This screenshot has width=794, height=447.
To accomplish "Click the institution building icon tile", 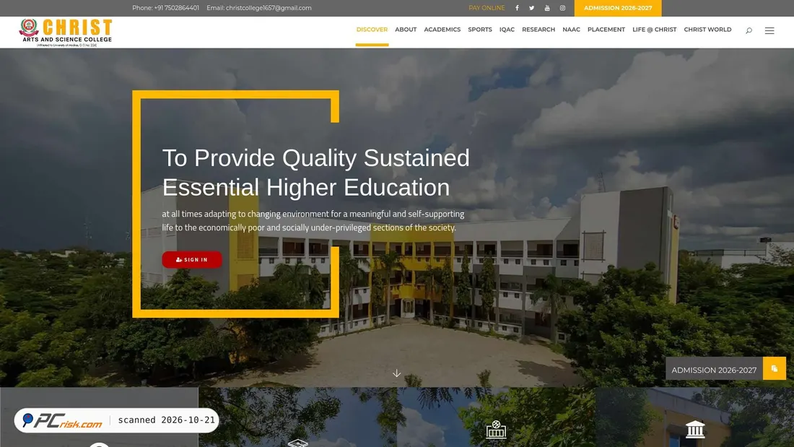I will (694, 429).
